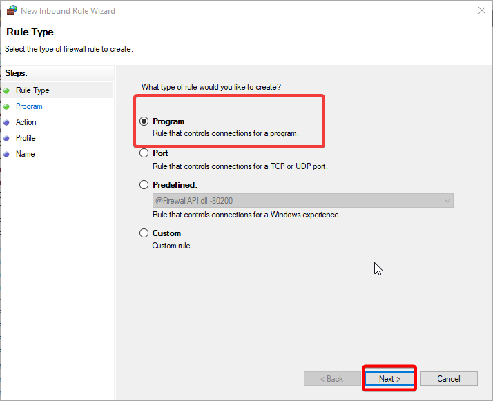Click the 'Custom rule.' description text
This screenshot has width=493, height=401.
click(173, 246)
